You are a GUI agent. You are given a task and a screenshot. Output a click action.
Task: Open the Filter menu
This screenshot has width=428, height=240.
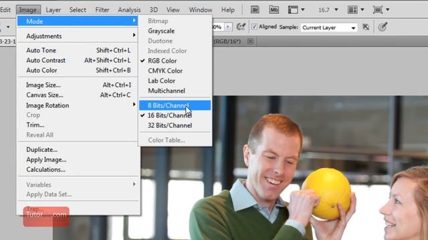coord(102,10)
